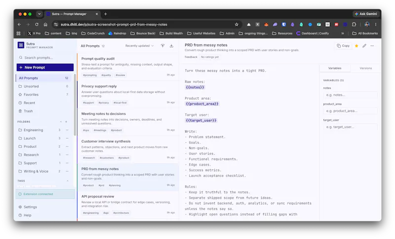Open the Recent list
Viewport: 395px width, 239px height.
[x=44, y=103]
